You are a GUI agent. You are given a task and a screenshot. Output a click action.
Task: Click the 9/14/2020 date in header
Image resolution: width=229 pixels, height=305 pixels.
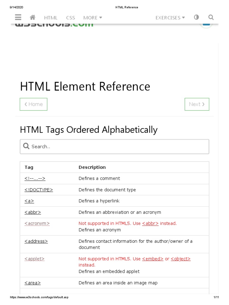(x=16, y=7)
